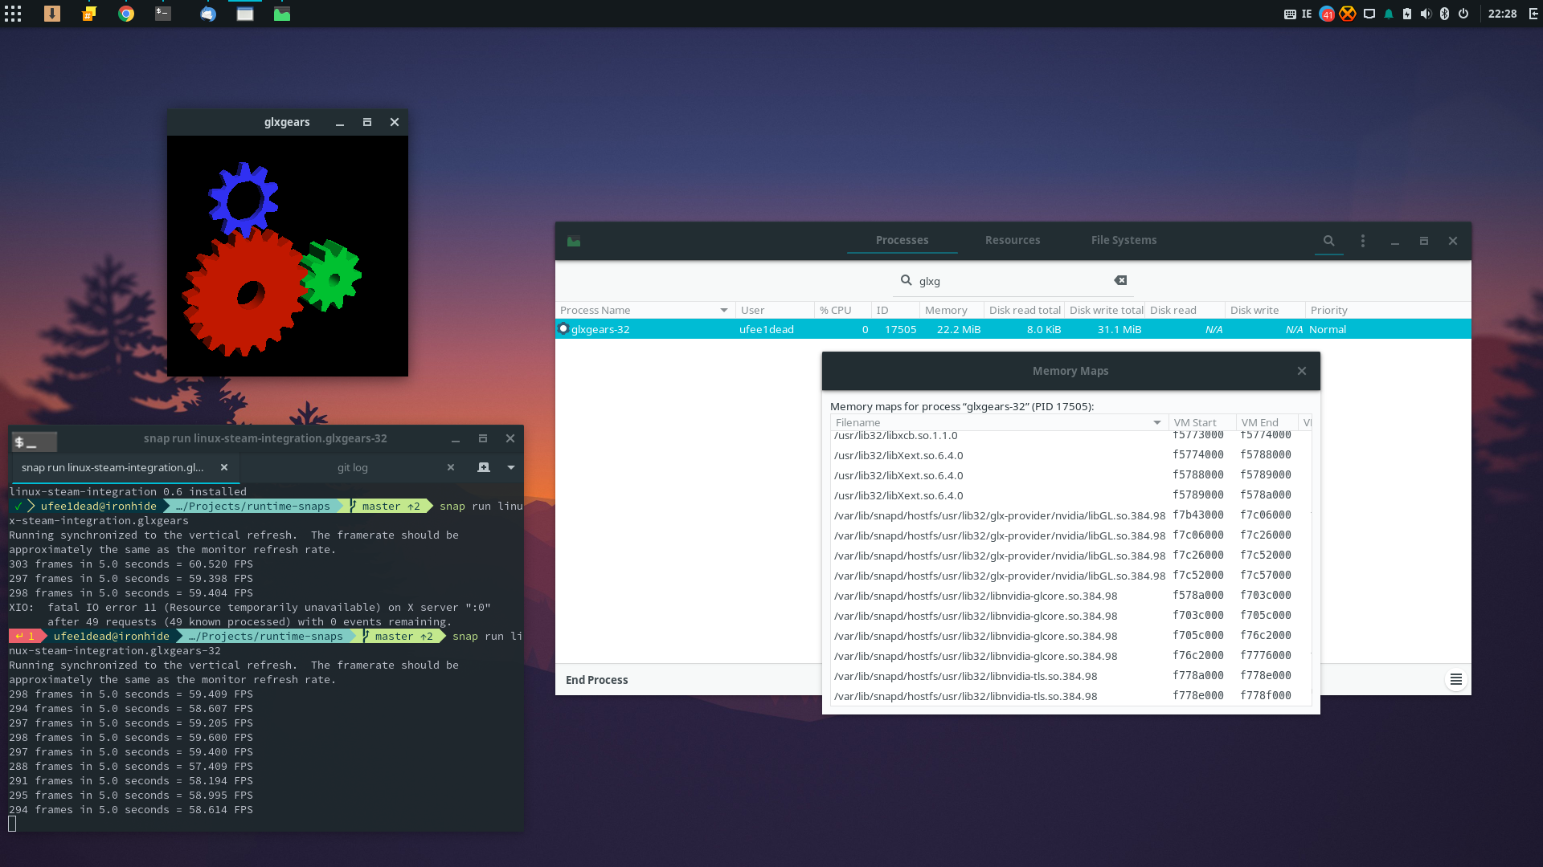Viewport: 1543px width, 867px height.
Task: Launch Google Chrome from the panel
Action: click(126, 14)
